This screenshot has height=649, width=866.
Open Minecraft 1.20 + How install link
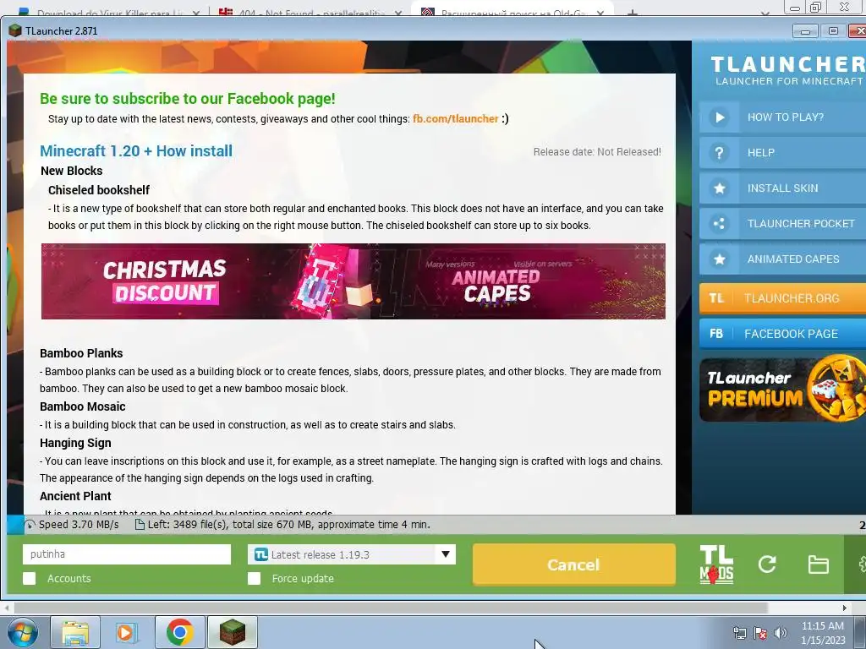[136, 150]
